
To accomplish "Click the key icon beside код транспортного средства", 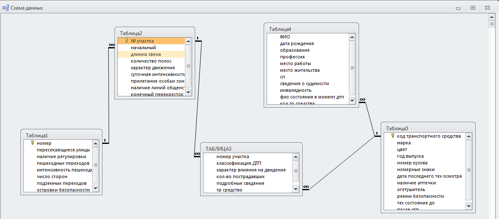I will [392, 136].
